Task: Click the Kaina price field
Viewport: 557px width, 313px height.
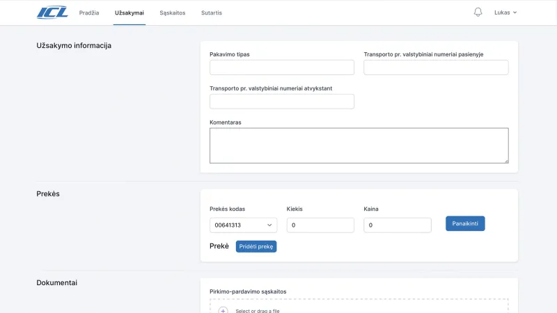Action: [x=398, y=225]
